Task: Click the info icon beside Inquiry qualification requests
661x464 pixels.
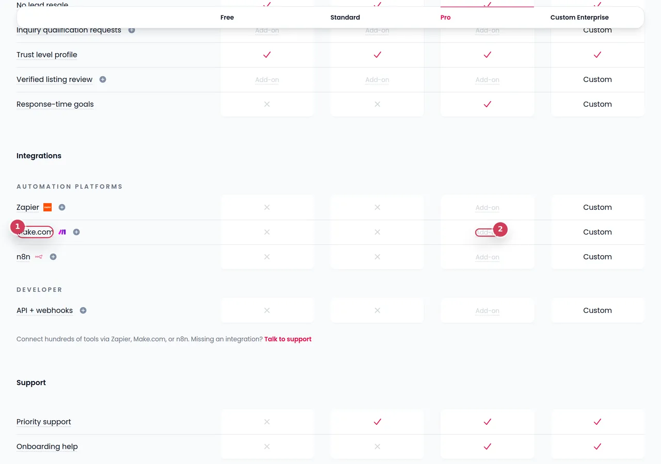Action: (131, 30)
